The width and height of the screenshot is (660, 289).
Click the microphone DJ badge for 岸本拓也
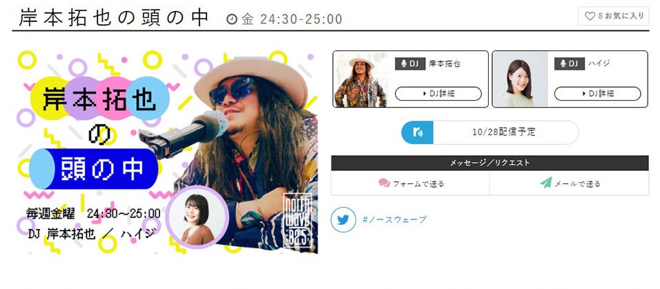[x=410, y=63]
